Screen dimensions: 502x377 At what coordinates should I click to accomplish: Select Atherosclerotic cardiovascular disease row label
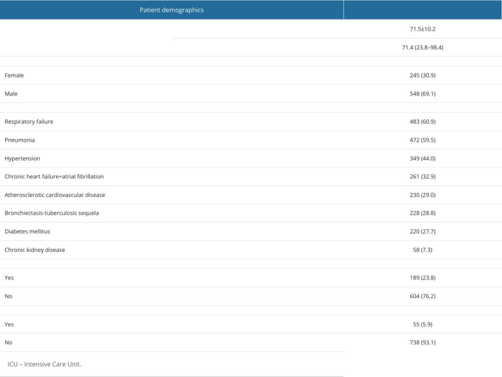point(55,195)
